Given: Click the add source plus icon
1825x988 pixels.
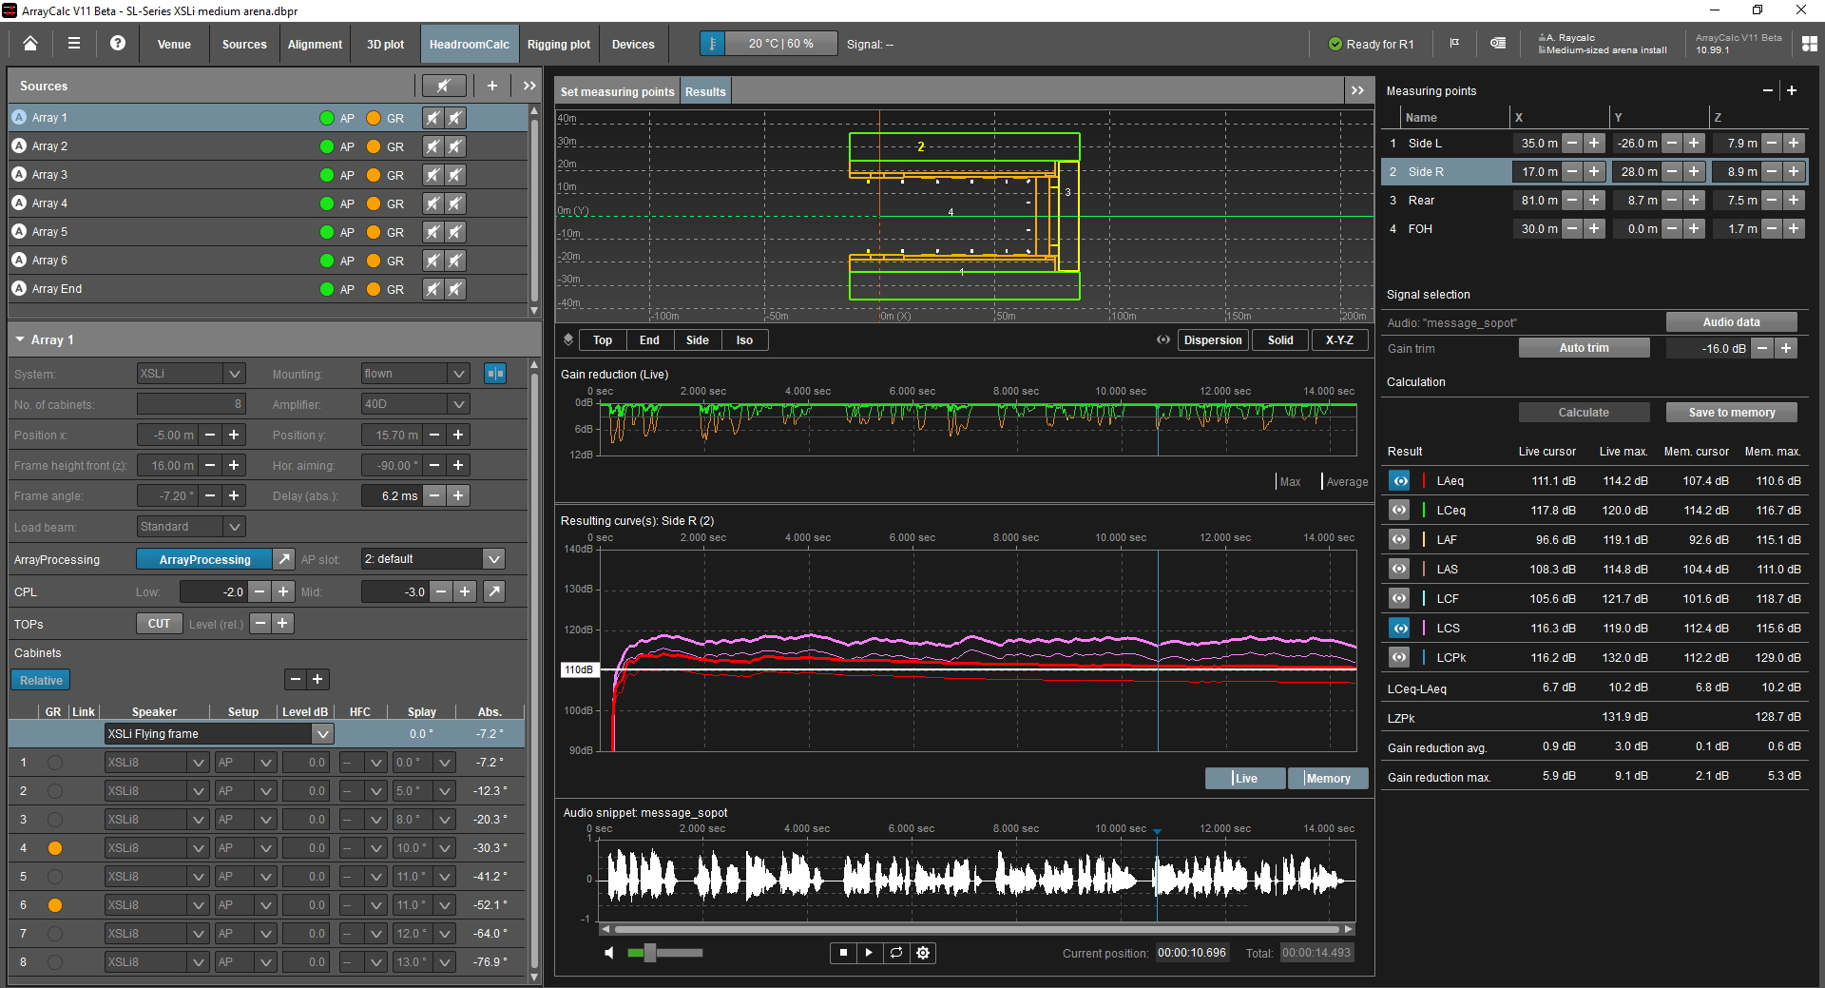Looking at the screenshot, I should tap(492, 86).
